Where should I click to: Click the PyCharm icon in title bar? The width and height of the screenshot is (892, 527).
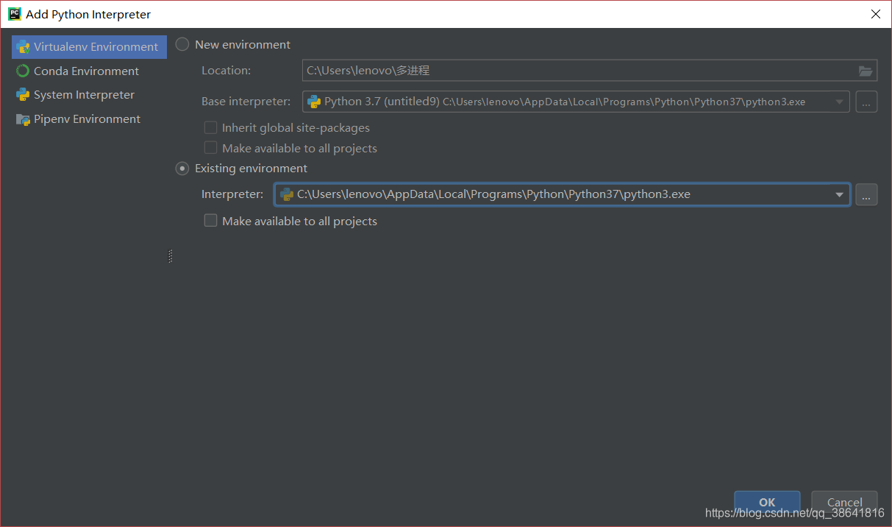(15, 14)
